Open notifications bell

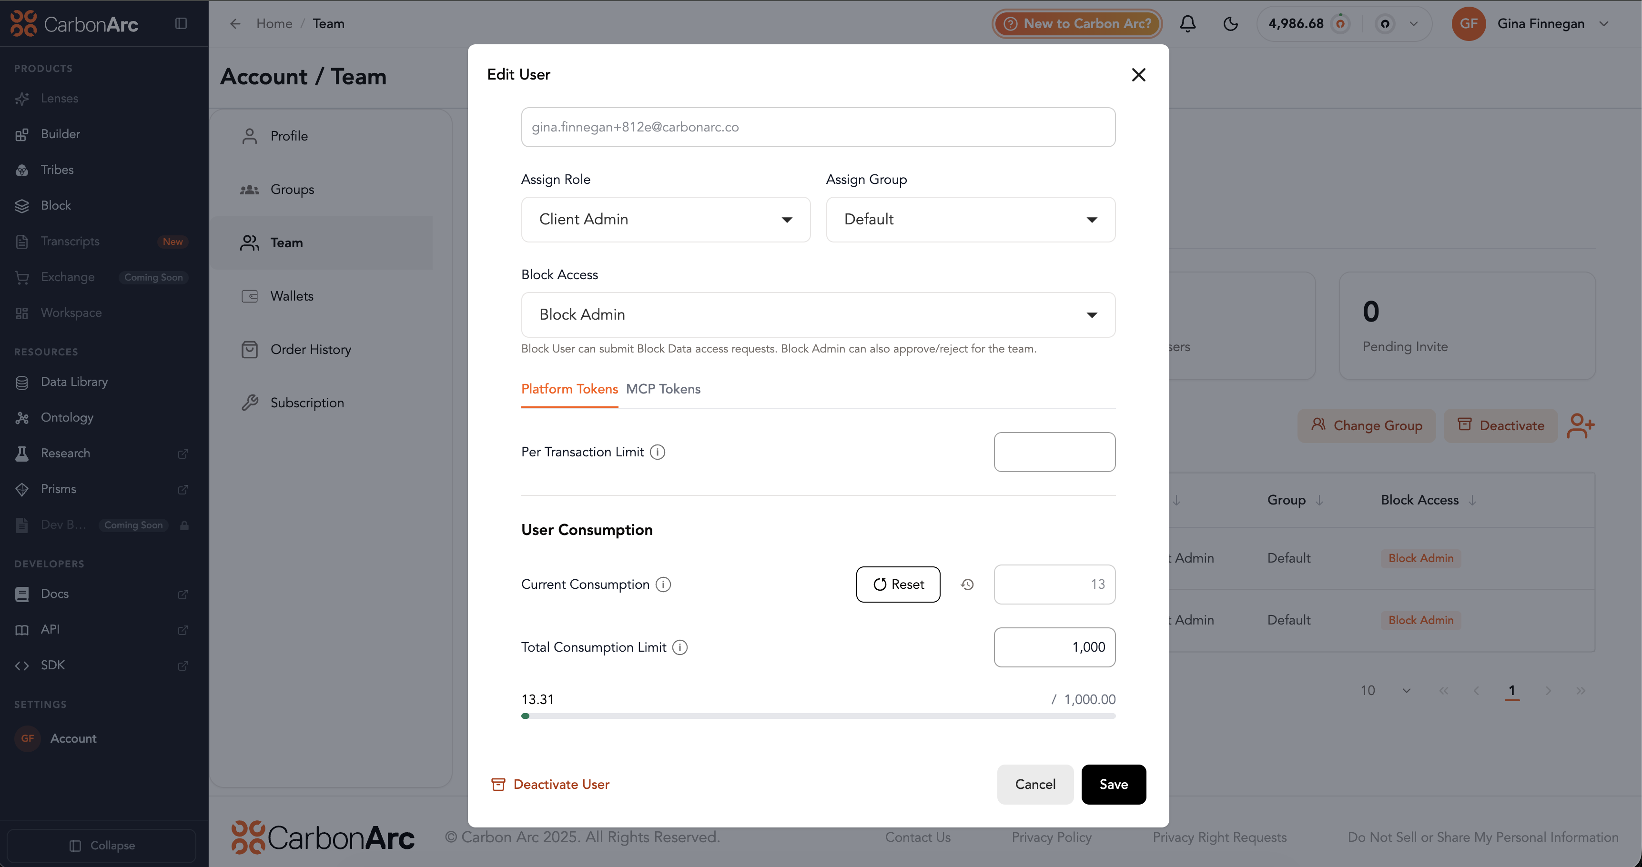(1187, 23)
